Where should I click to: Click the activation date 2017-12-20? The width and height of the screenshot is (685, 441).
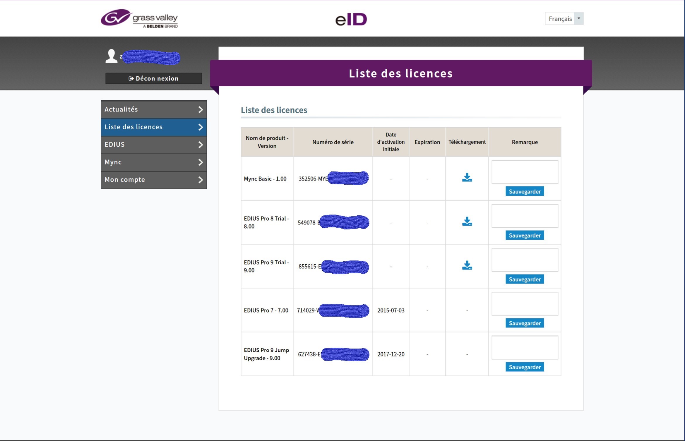tap(391, 354)
